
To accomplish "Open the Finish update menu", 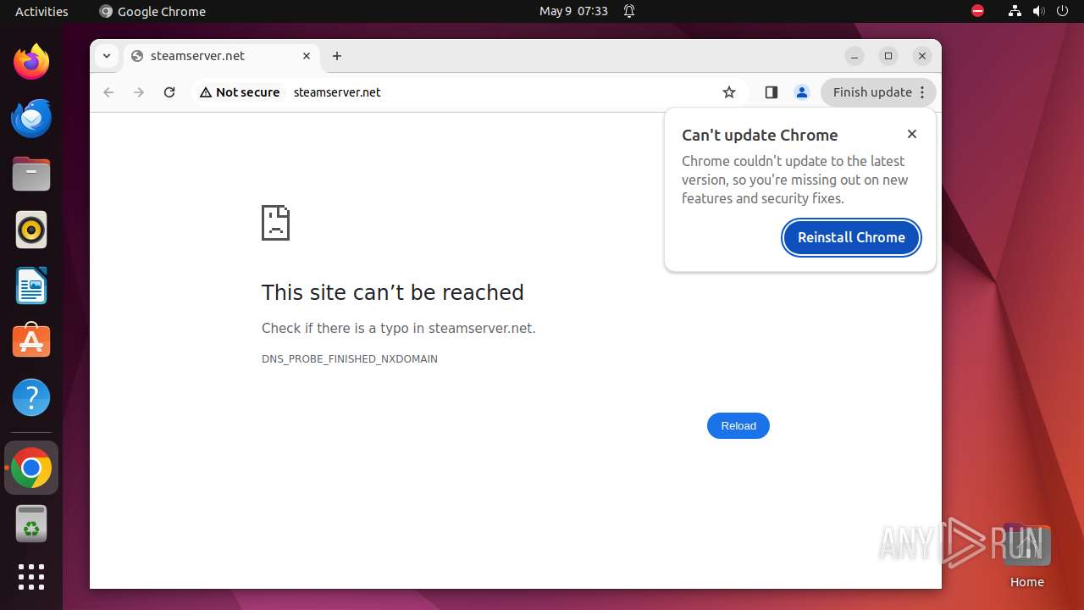I will [x=878, y=92].
